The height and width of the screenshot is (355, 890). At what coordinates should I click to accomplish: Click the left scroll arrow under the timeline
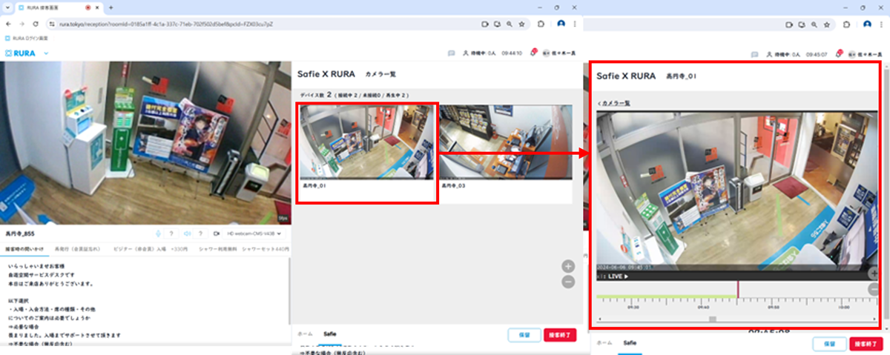(x=599, y=319)
